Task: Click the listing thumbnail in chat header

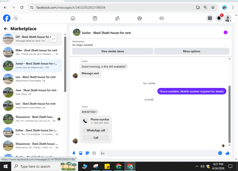Action: click(x=77, y=32)
